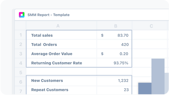The width and height of the screenshot is (169, 95).
Task: Click the colorful app logo icon
Action: pyautogui.click(x=22, y=15)
